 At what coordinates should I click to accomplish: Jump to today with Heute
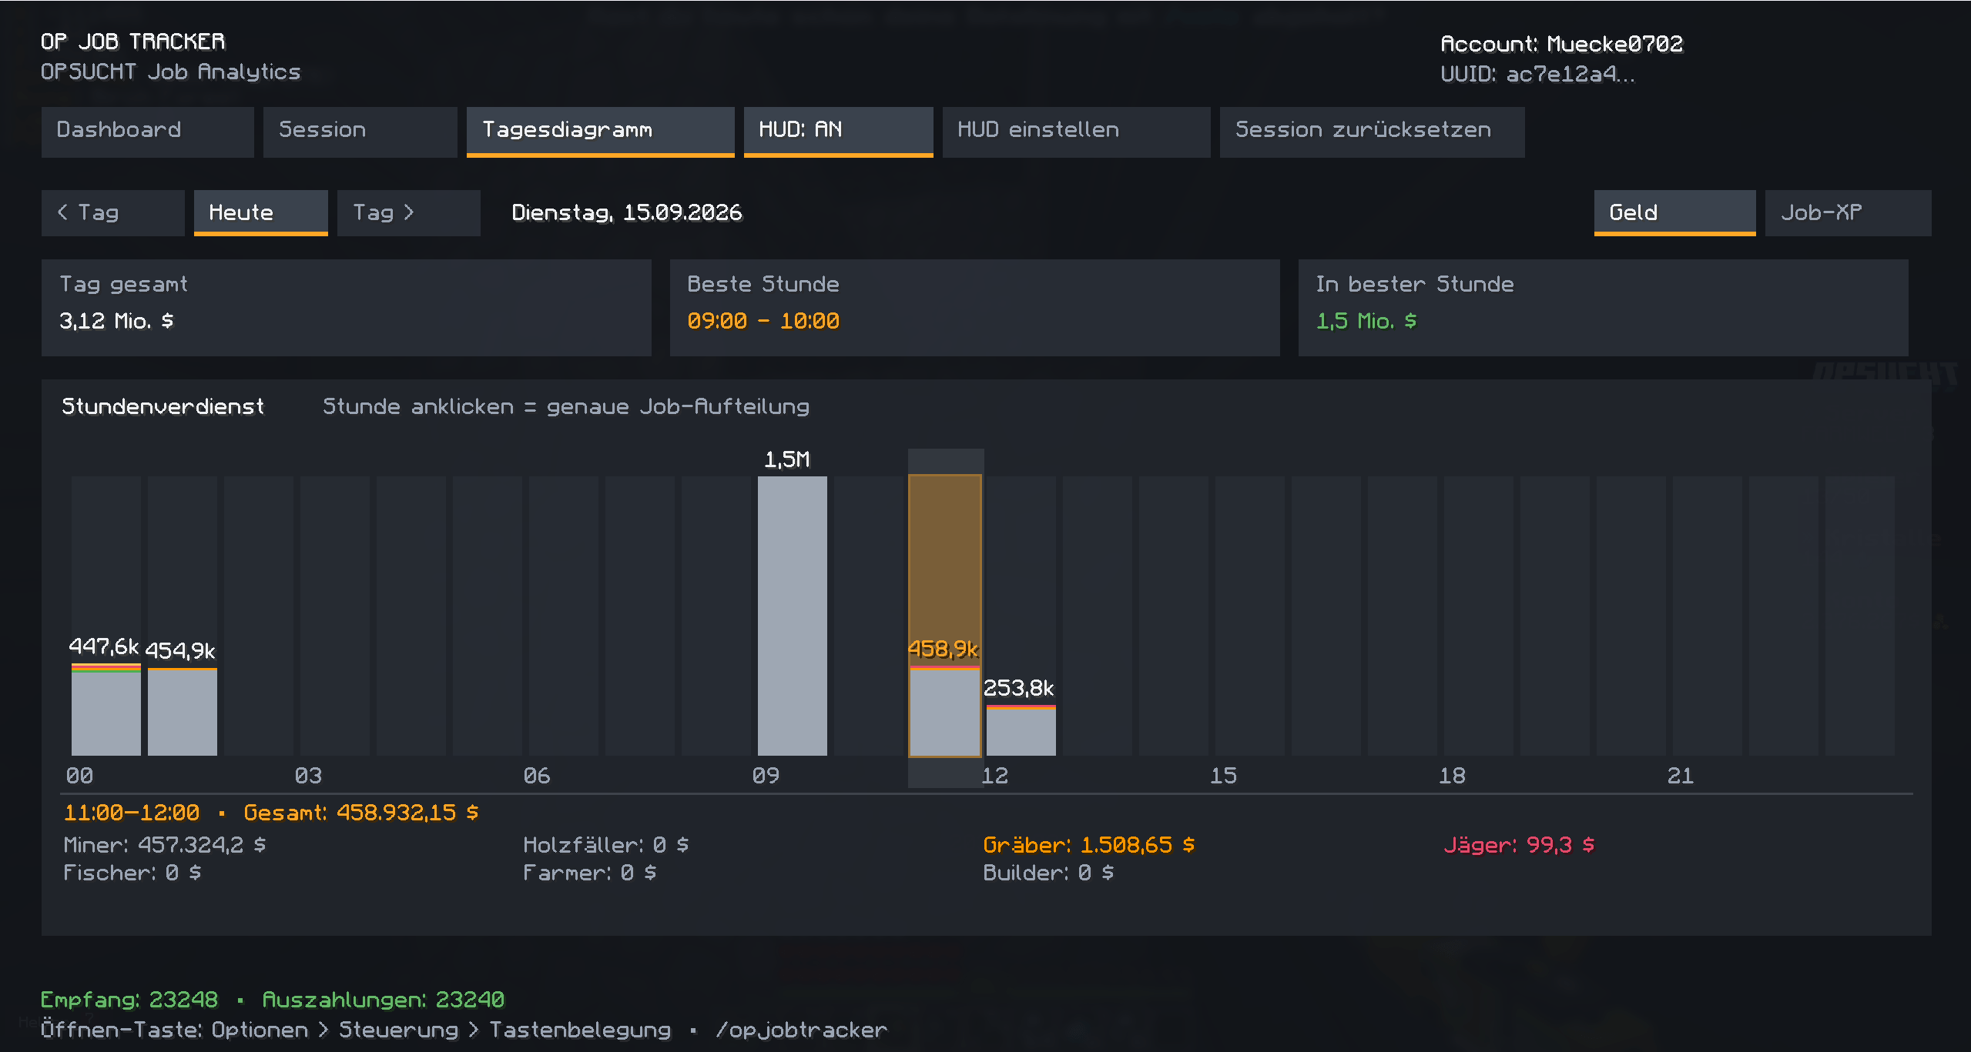point(260,212)
